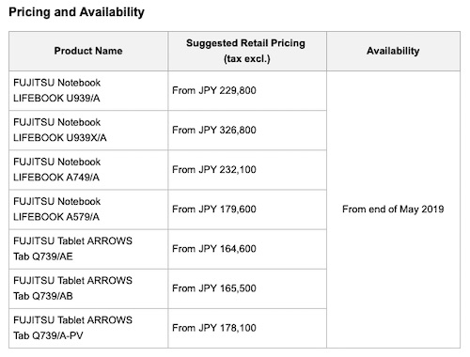
Task: Select the price From JPY 179,600
Action: point(214,209)
